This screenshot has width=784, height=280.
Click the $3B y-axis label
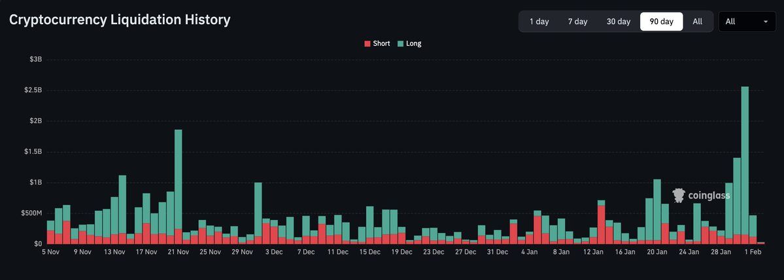tap(35, 59)
